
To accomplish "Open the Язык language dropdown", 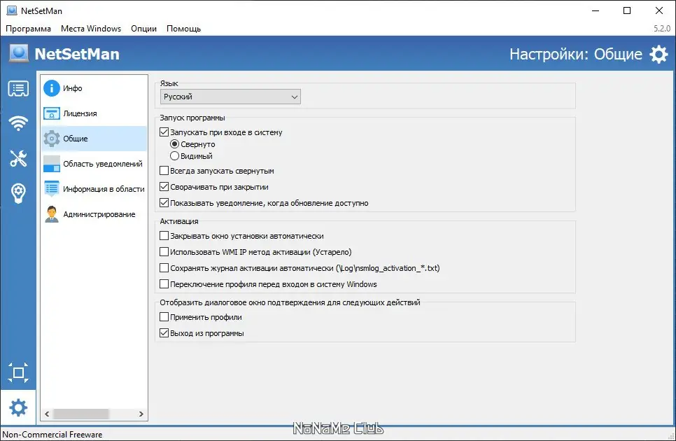I will [x=230, y=97].
